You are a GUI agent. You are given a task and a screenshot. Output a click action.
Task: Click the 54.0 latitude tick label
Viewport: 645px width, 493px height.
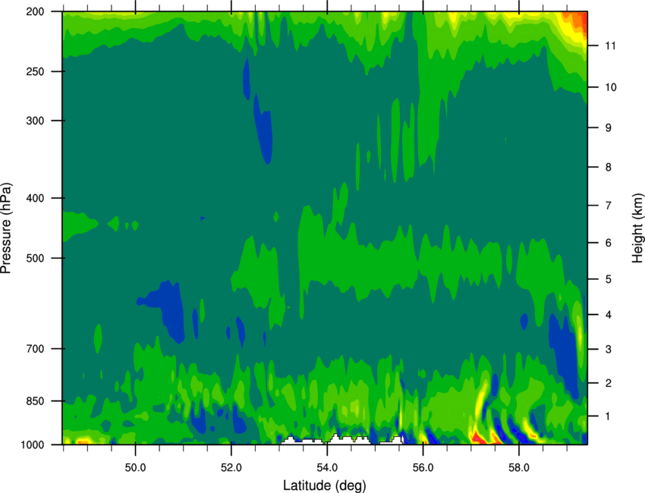(327, 467)
